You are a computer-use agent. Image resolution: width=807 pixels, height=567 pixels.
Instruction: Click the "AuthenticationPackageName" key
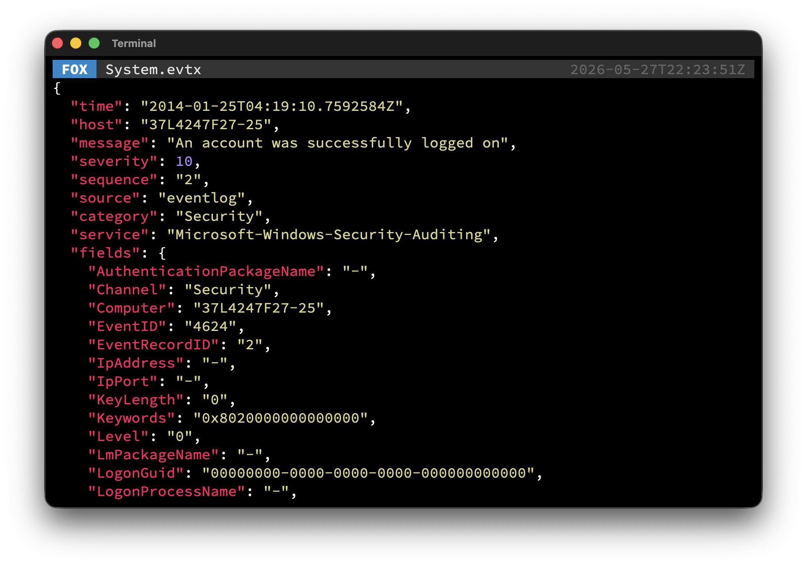click(x=206, y=271)
